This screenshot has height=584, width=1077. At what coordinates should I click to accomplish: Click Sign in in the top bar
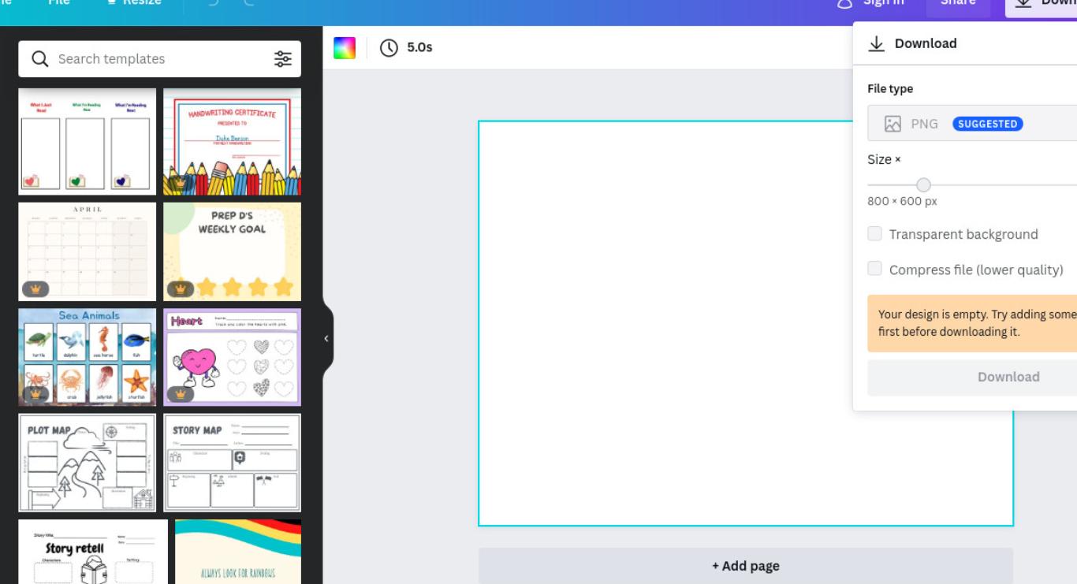pos(870,3)
